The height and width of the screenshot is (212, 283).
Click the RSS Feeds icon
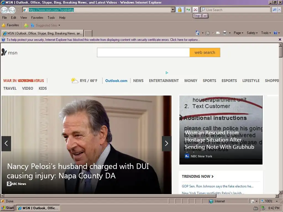[208, 33]
